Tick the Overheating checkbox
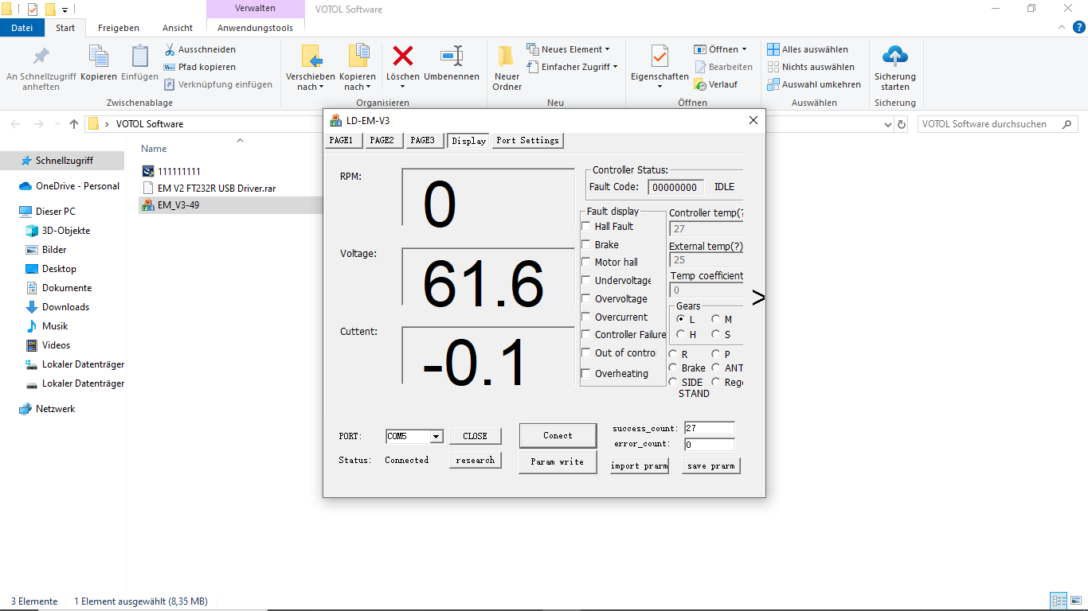The height and width of the screenshot is (611, 1088). [587, 374]
